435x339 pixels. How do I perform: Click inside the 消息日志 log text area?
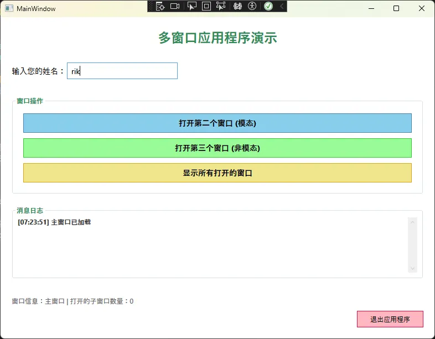[x=210, y=246]
